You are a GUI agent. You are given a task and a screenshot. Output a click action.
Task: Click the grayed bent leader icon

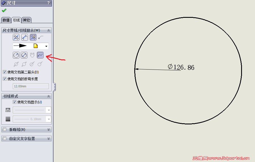coord(41,38)
